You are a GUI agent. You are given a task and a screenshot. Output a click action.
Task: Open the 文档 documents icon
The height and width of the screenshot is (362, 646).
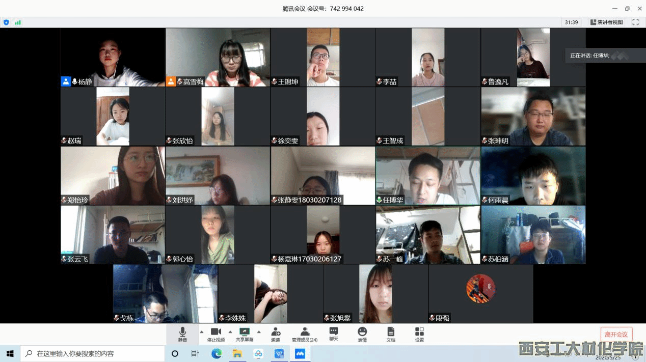(x=391, y=334)
